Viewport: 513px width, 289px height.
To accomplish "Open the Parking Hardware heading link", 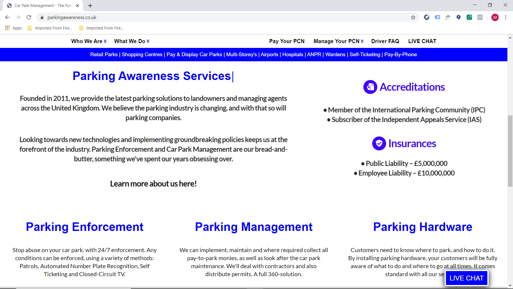I will (423, 227).
